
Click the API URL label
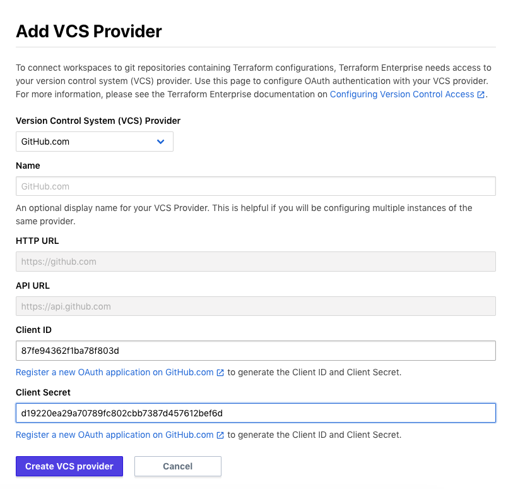click(33, 286)
